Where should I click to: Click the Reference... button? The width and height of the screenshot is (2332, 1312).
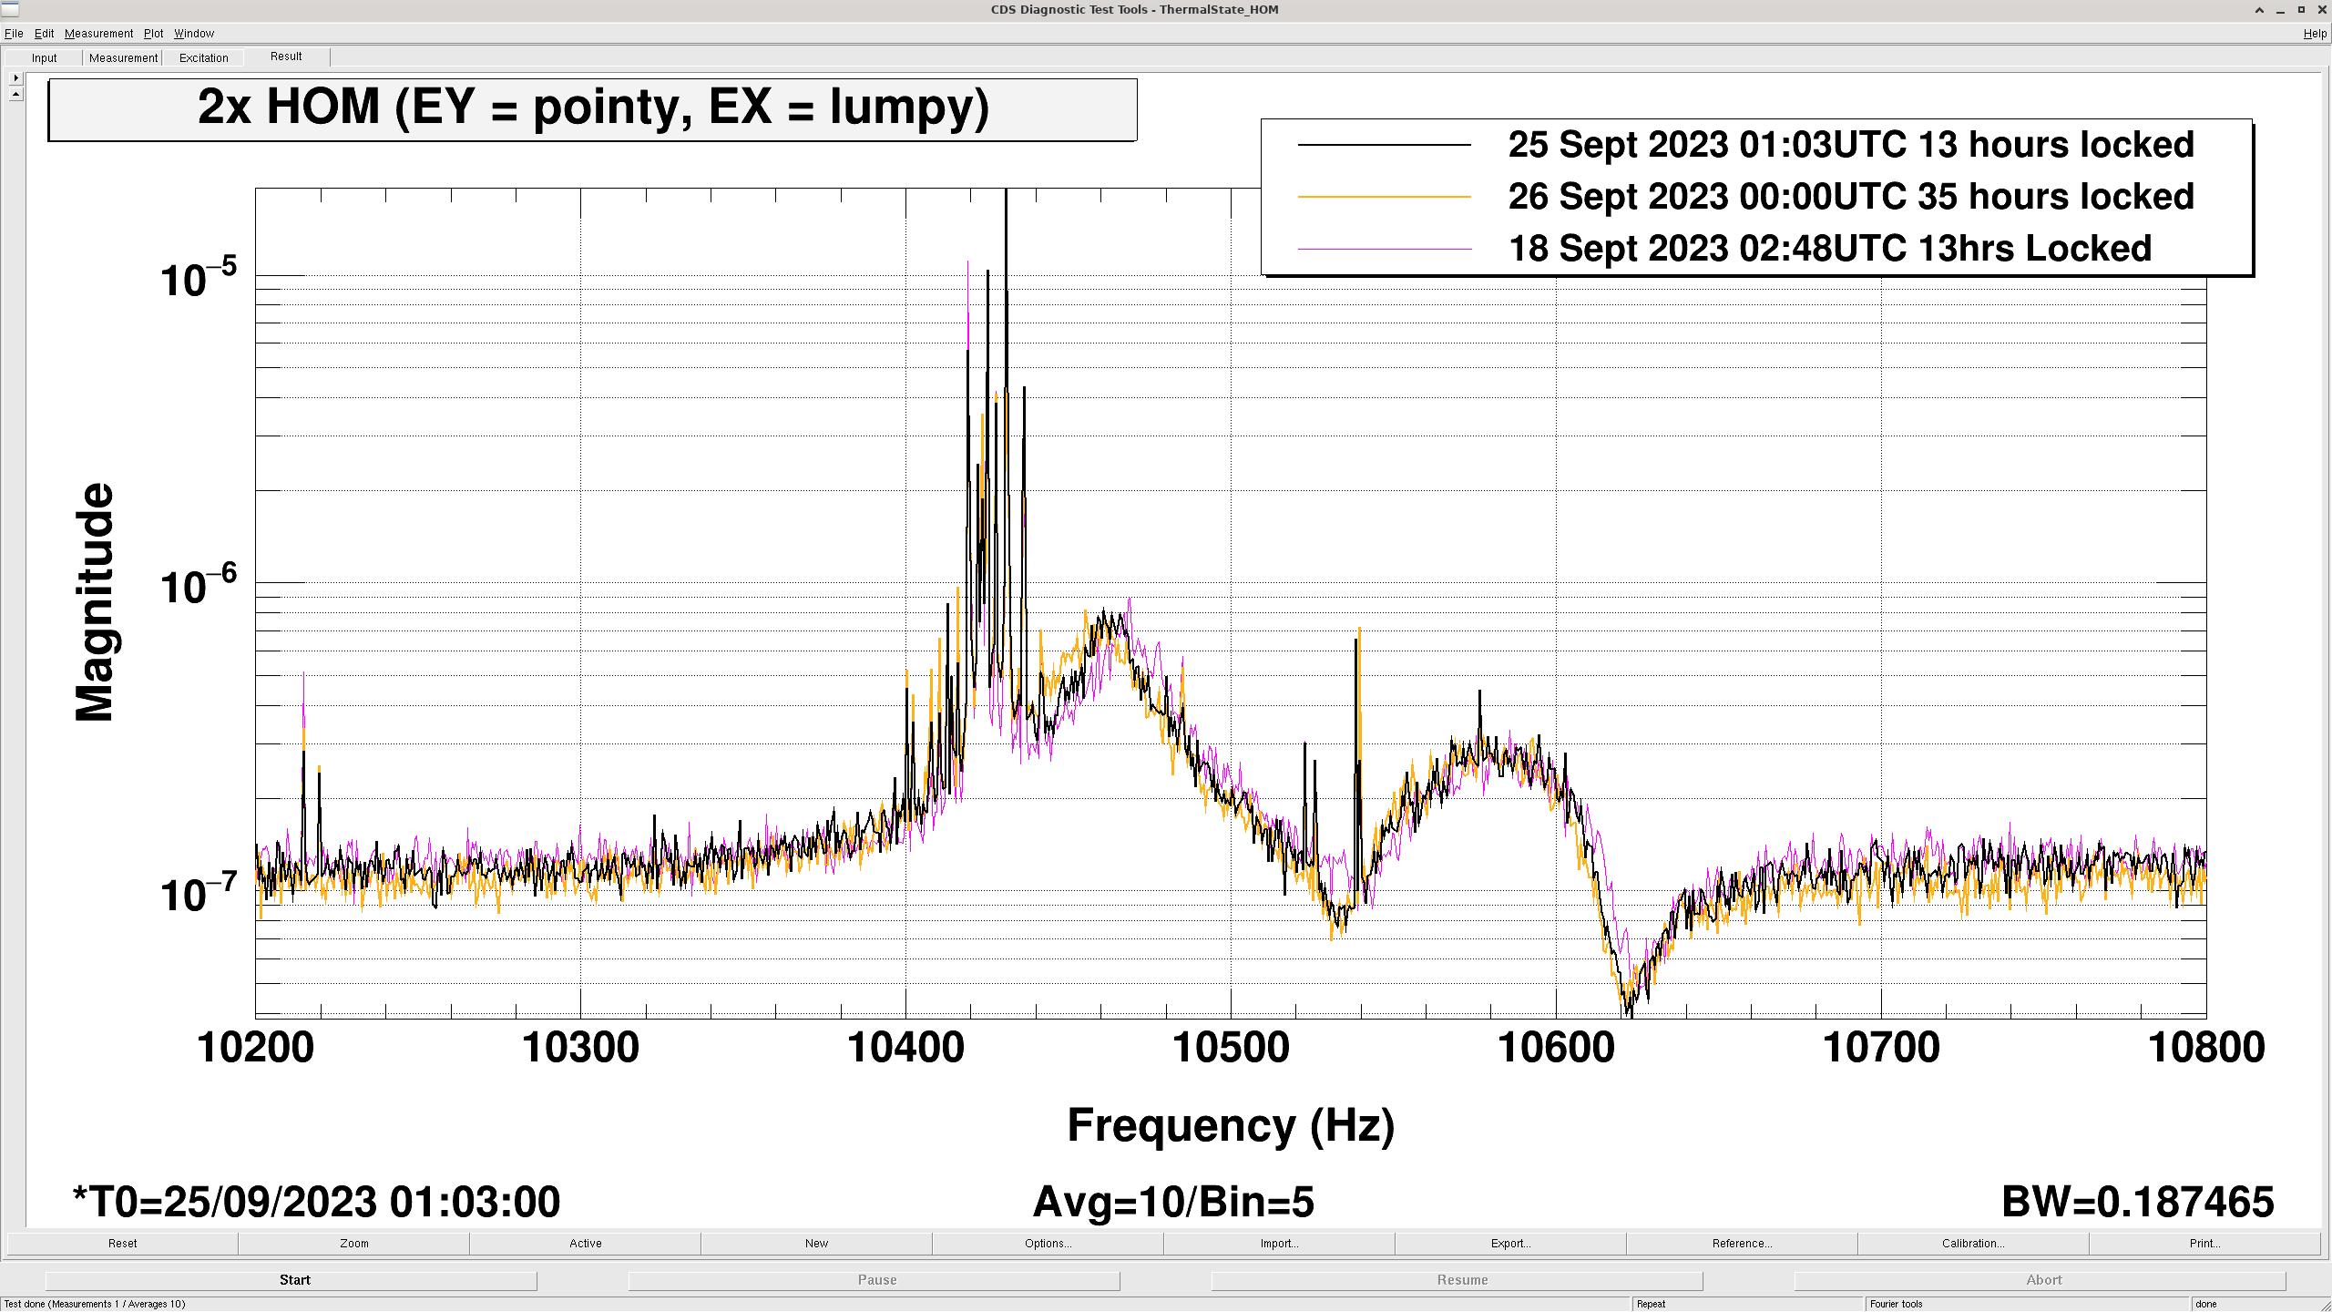coord(1743,1243)
